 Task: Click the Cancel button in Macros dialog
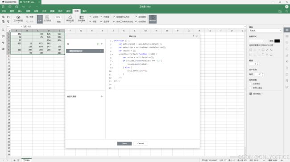[x=141, y=143]
